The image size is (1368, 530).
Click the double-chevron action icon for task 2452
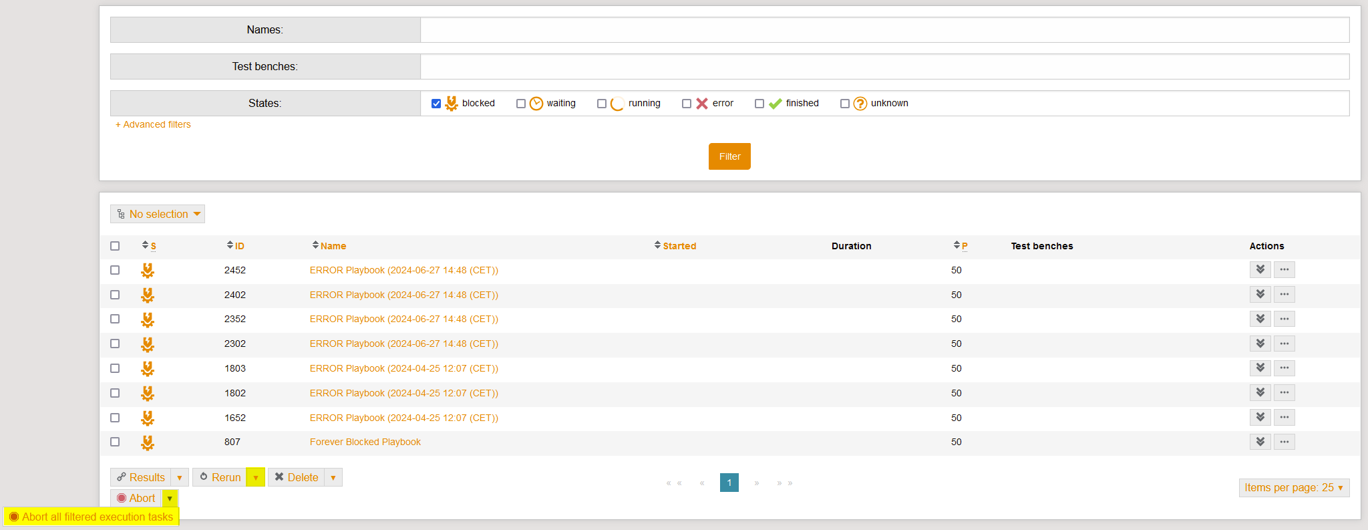point(1260,270)
